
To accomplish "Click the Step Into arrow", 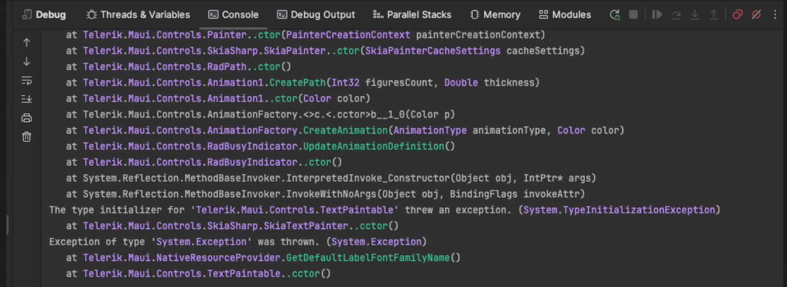I will [x=695, y=15].
